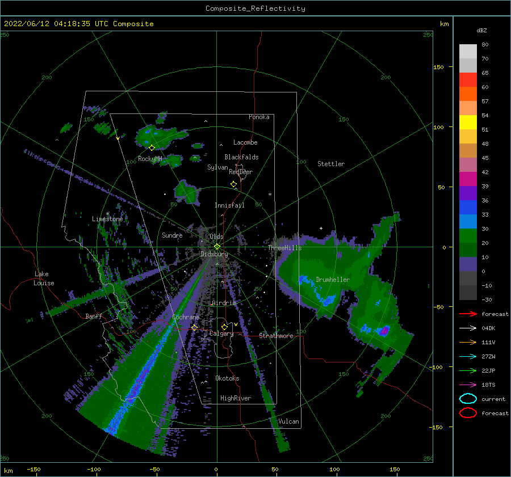The image size is (511, 477).
Task: Click the Cochrane label
Action: [x=186, y=317]
